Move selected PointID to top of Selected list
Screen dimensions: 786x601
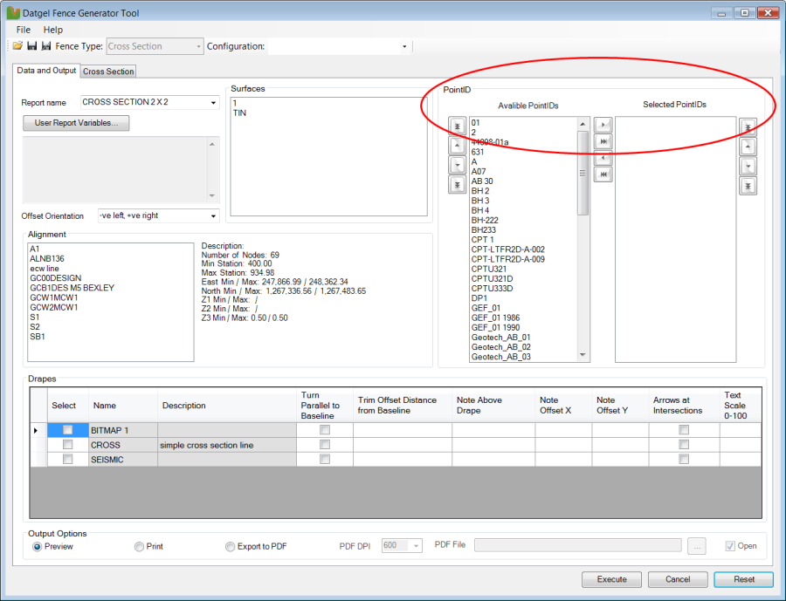coord(748,127)
